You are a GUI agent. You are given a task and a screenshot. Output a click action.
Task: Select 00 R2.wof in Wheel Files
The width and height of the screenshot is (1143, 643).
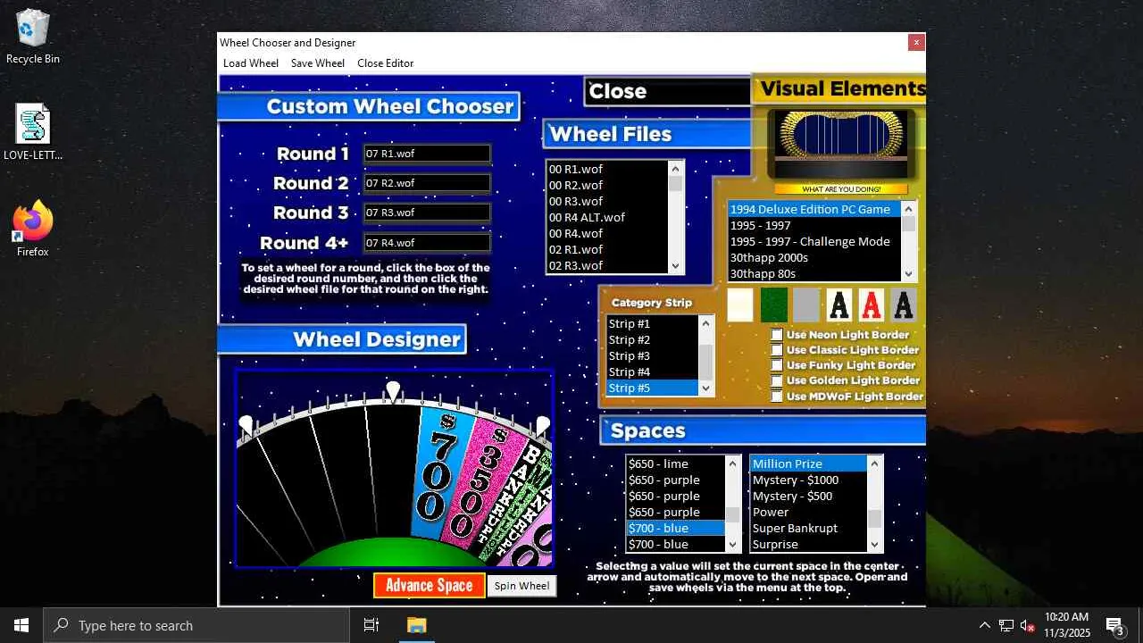pos(607,185)
